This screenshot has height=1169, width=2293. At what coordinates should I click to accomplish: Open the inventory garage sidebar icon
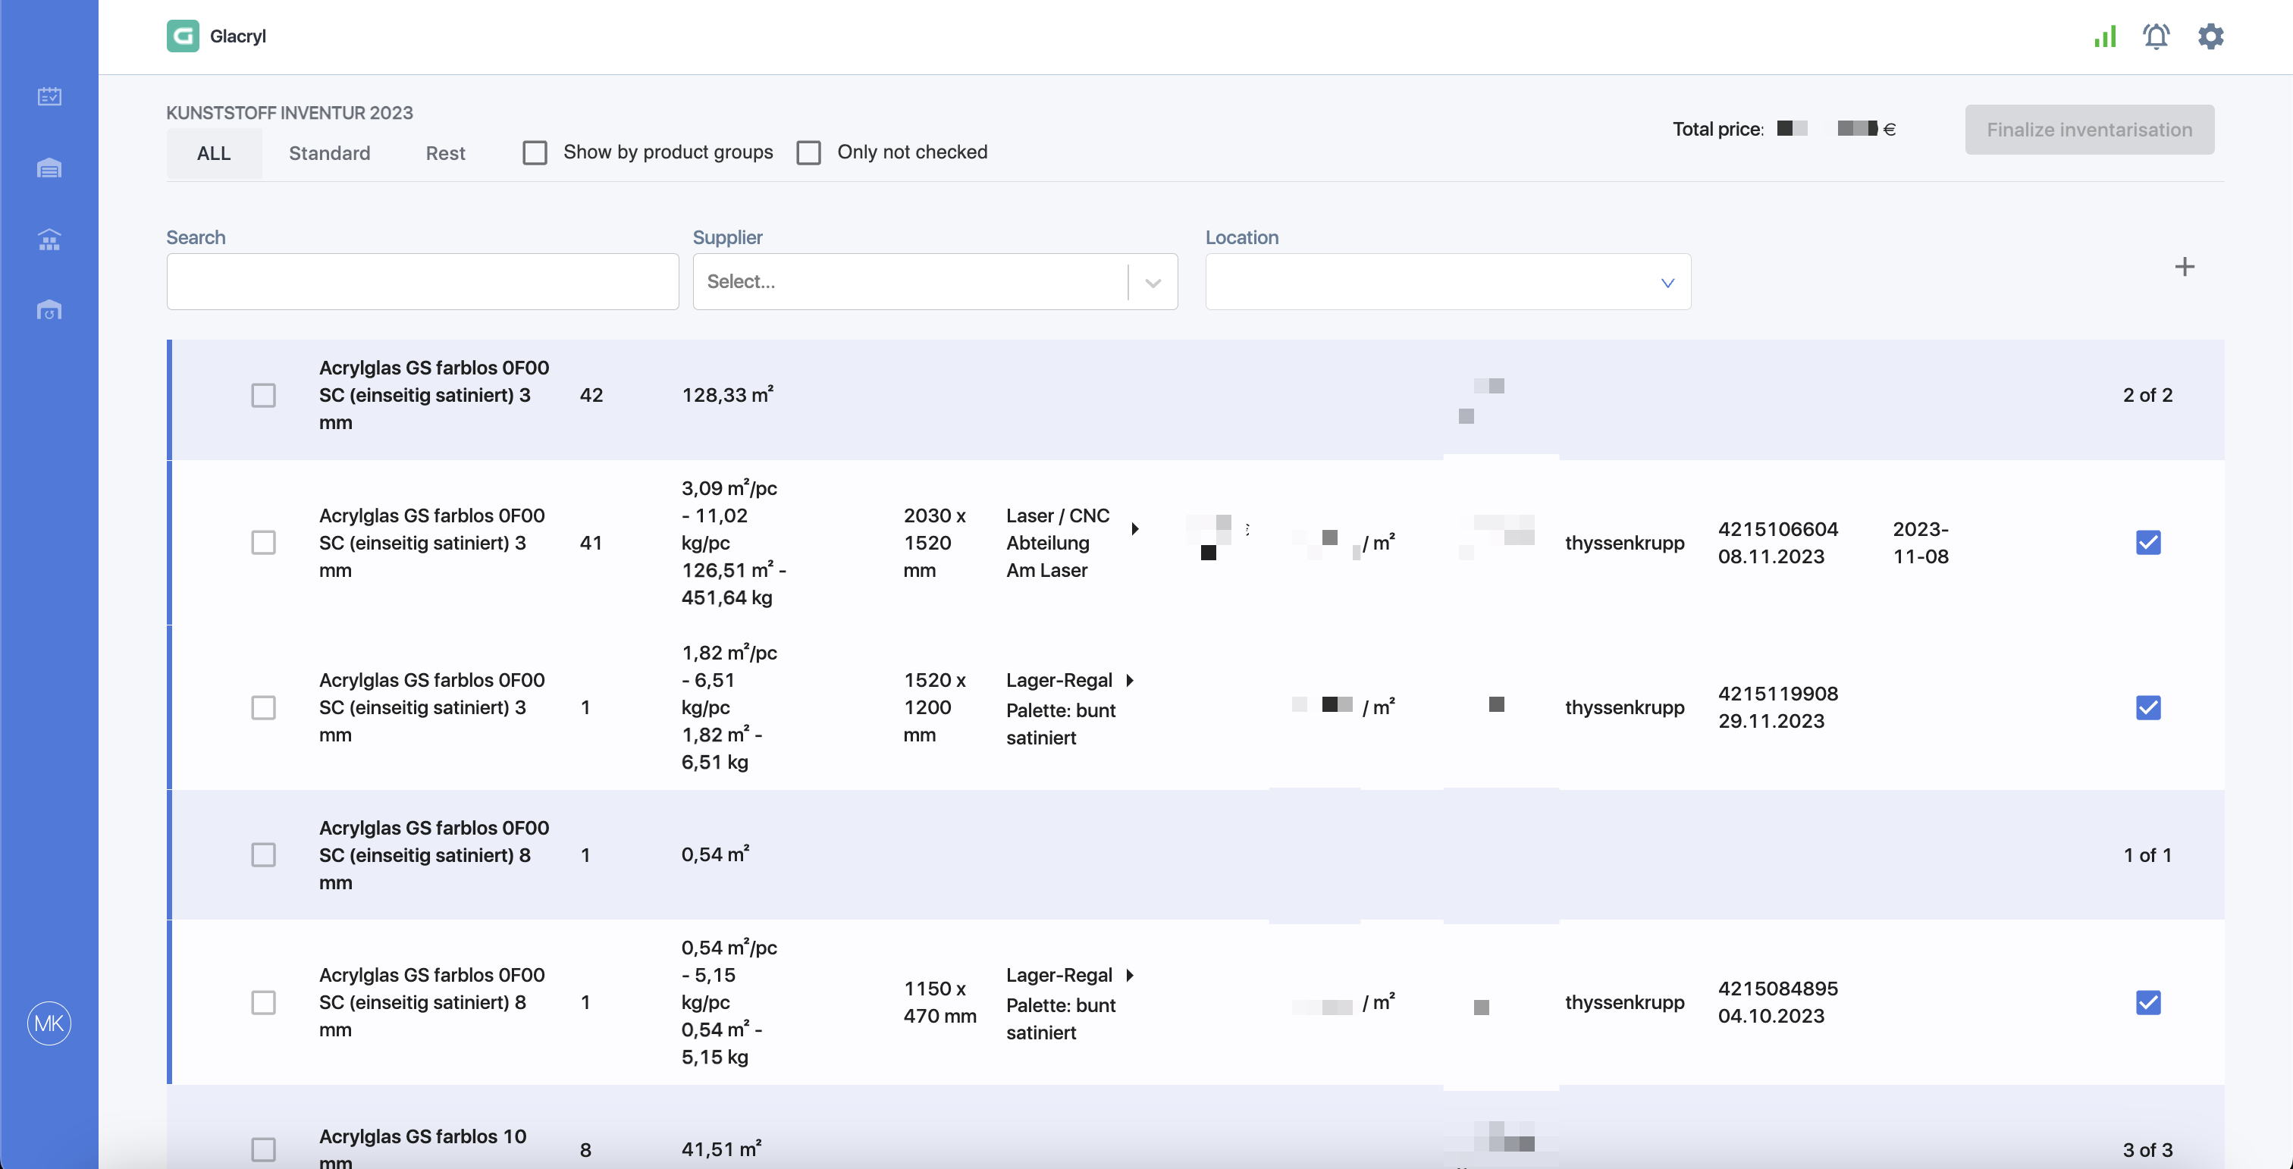49,311
